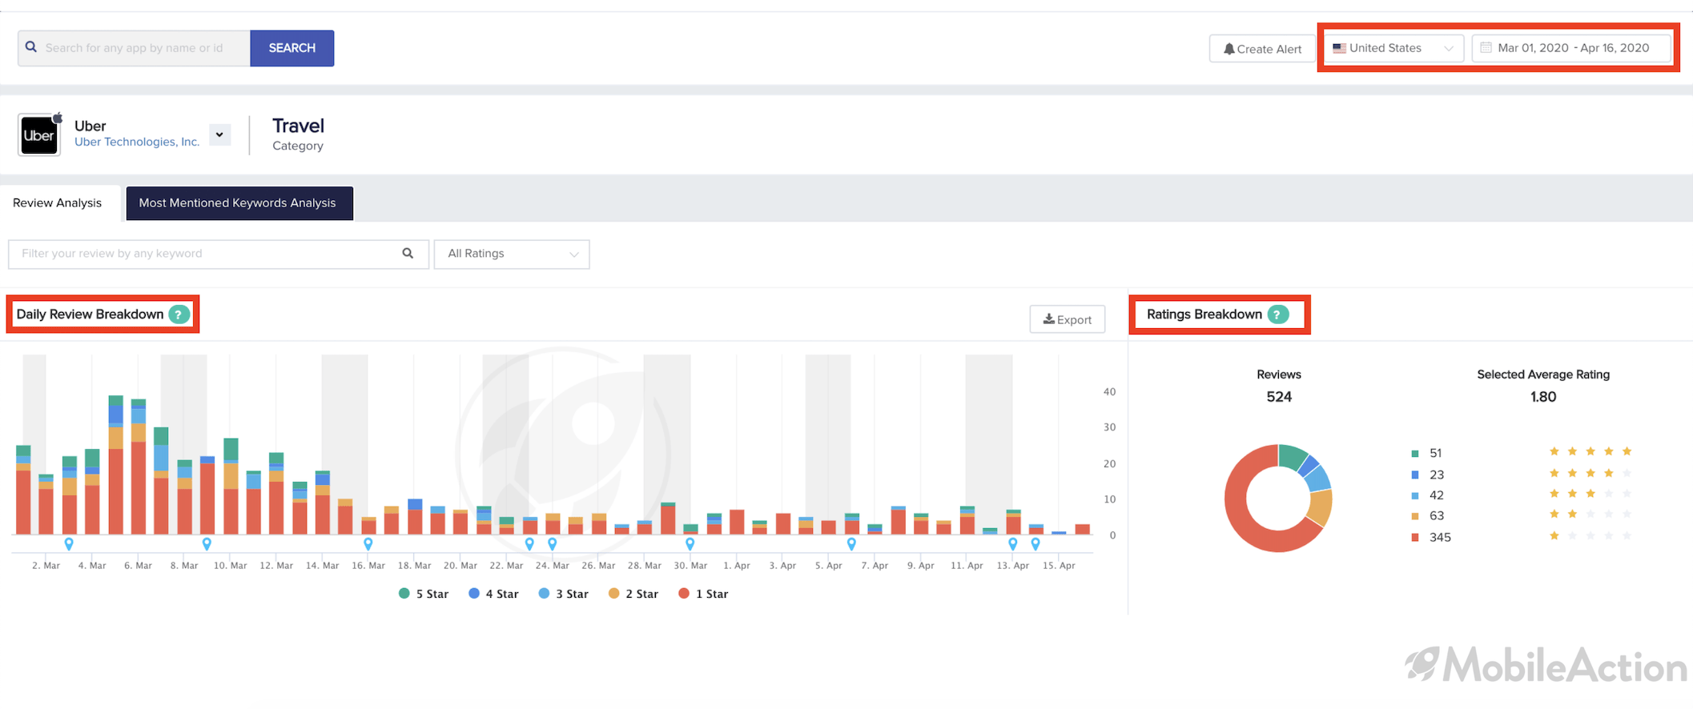This screenshot has height=709, width=1693.
Task: Click the version marker pin near 7. Apr
Action: (x=851, y=544)
